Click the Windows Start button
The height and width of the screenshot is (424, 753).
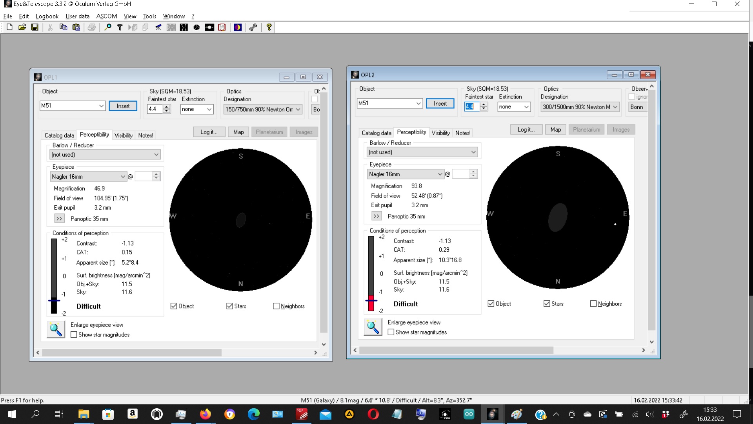pyautogui.click(x=11, y=414)
